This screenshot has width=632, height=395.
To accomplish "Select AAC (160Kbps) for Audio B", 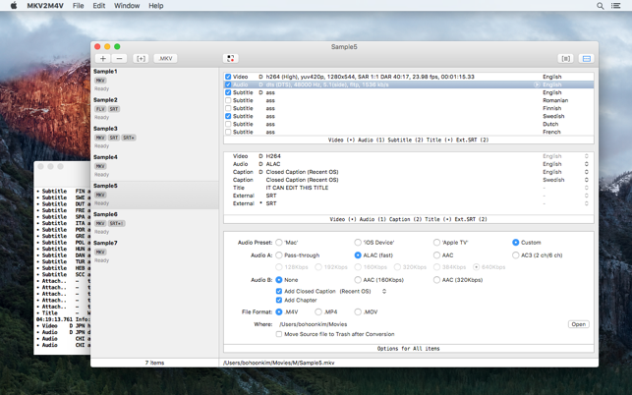I will tap(358, 280).
